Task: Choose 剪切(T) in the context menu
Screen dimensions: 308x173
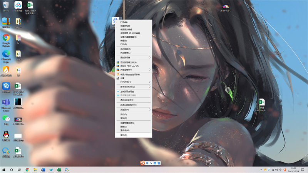Action: point(133,115)
